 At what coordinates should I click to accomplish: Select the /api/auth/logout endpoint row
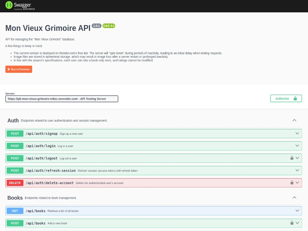(x=154, y=158)
